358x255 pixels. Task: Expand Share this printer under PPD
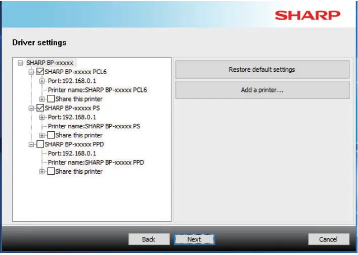coord(42,172)
